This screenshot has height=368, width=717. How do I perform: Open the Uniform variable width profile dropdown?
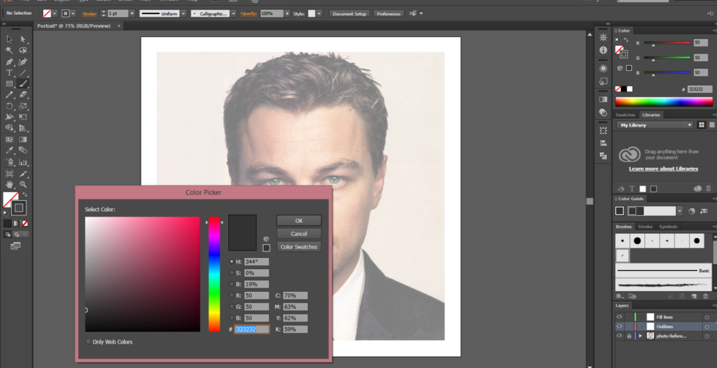point(183,14)
